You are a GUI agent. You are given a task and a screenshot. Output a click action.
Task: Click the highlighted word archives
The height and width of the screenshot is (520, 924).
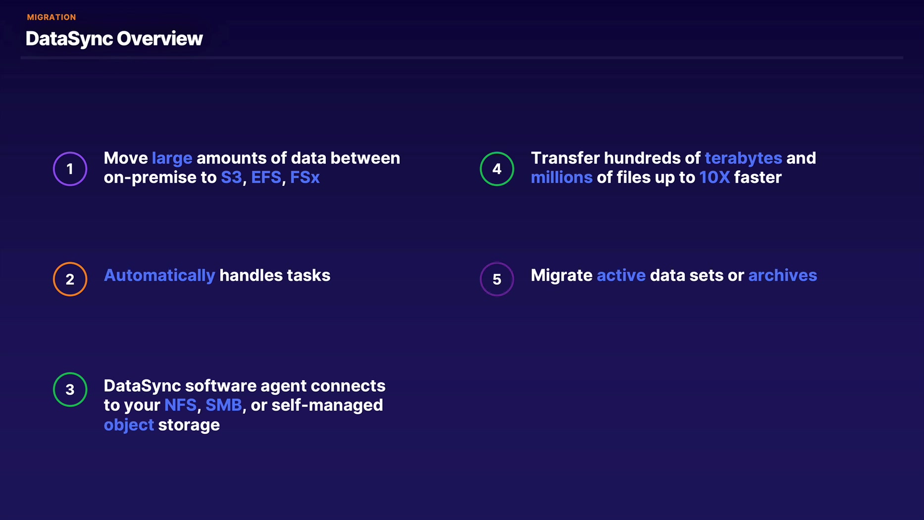tap(782, 275)
